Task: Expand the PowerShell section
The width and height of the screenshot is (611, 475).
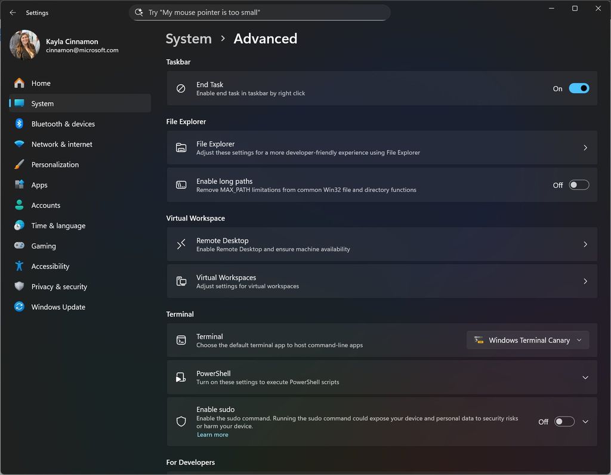Action: [x=585, y=377]
